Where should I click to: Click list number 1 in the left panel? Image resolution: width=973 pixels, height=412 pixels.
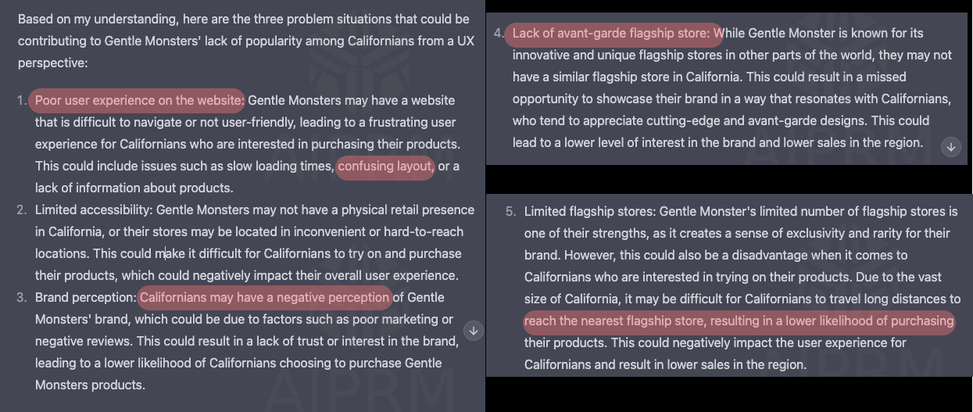tap(22, 101)
